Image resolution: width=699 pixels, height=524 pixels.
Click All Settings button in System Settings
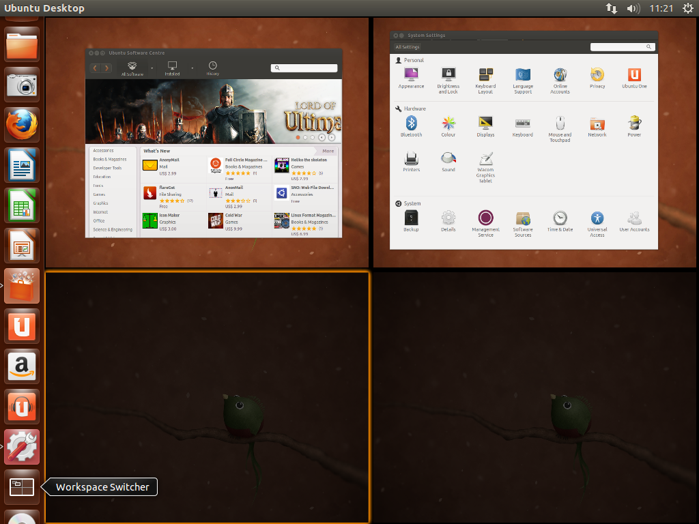(x=408, y=47)
